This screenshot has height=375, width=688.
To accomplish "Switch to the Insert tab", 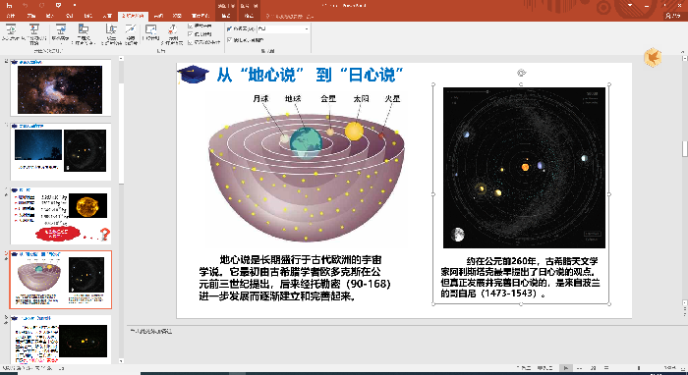I will (50, 16).
